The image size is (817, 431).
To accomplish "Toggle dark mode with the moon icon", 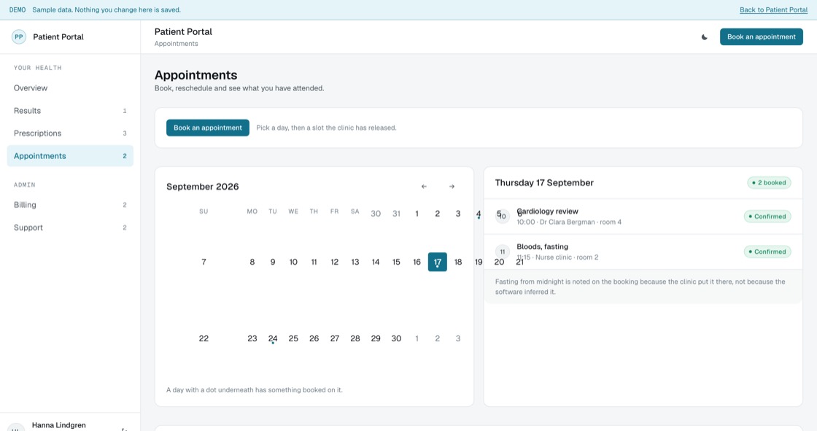I will coord(704,37).
